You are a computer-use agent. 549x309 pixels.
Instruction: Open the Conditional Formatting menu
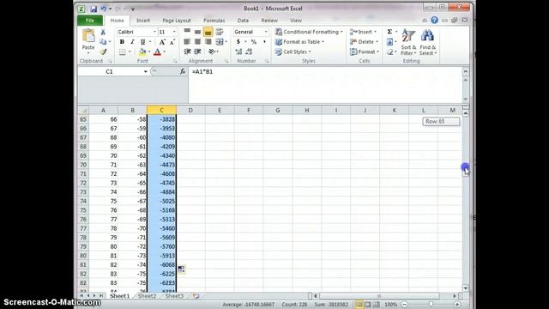point(309,32)
